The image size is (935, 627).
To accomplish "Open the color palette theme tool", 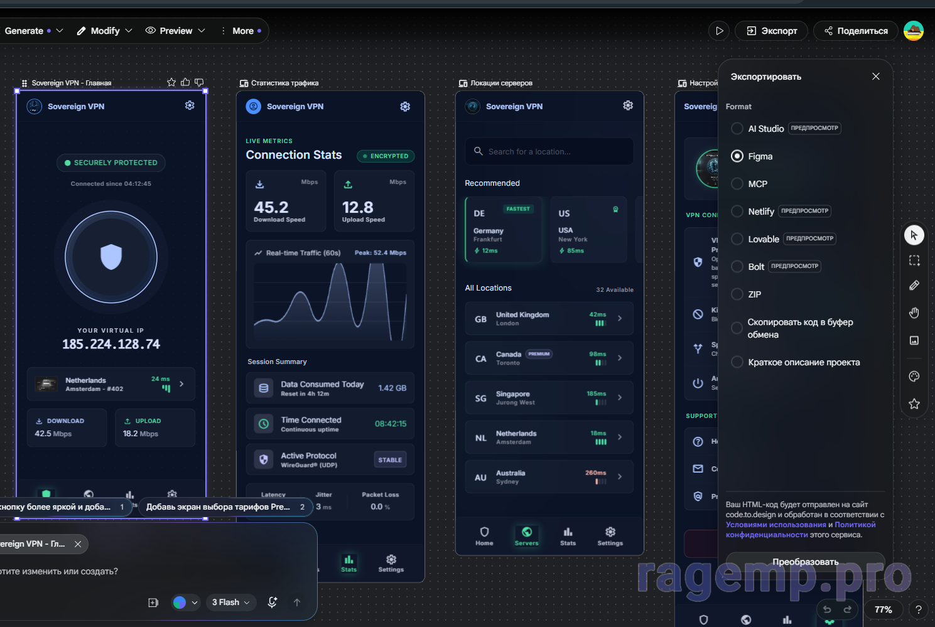I will coord(914,377).
